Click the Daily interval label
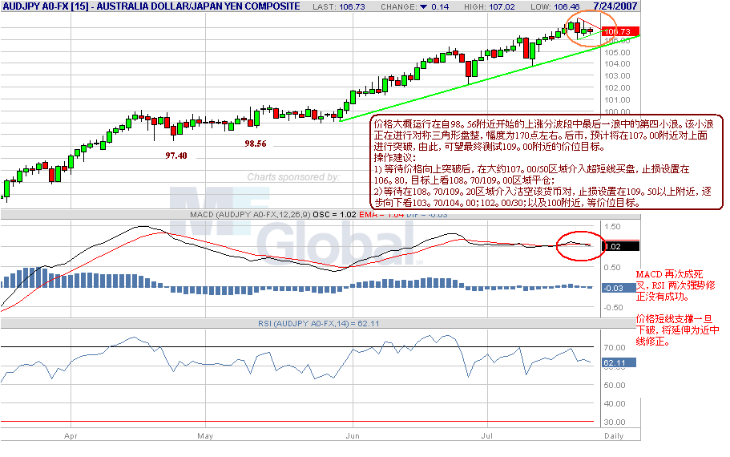Viewport: 730px width, 457px height. click(x=614, y=436)
